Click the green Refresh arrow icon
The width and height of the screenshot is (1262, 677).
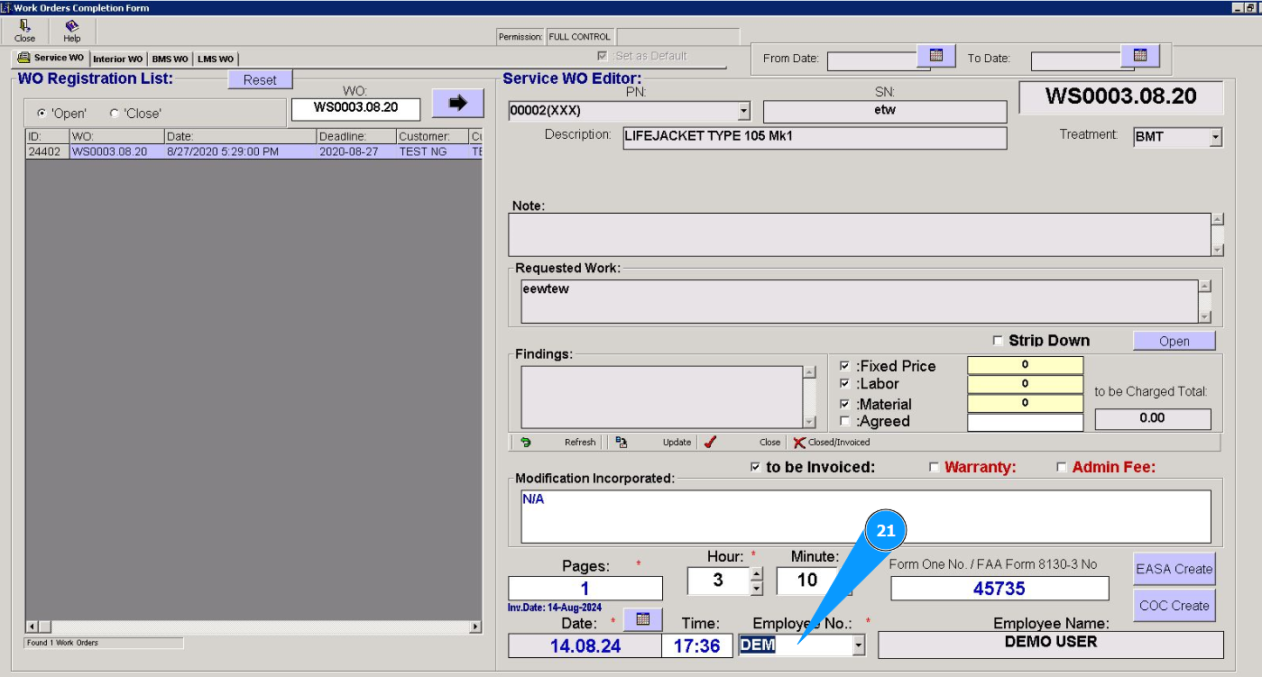tap(526, 442)
